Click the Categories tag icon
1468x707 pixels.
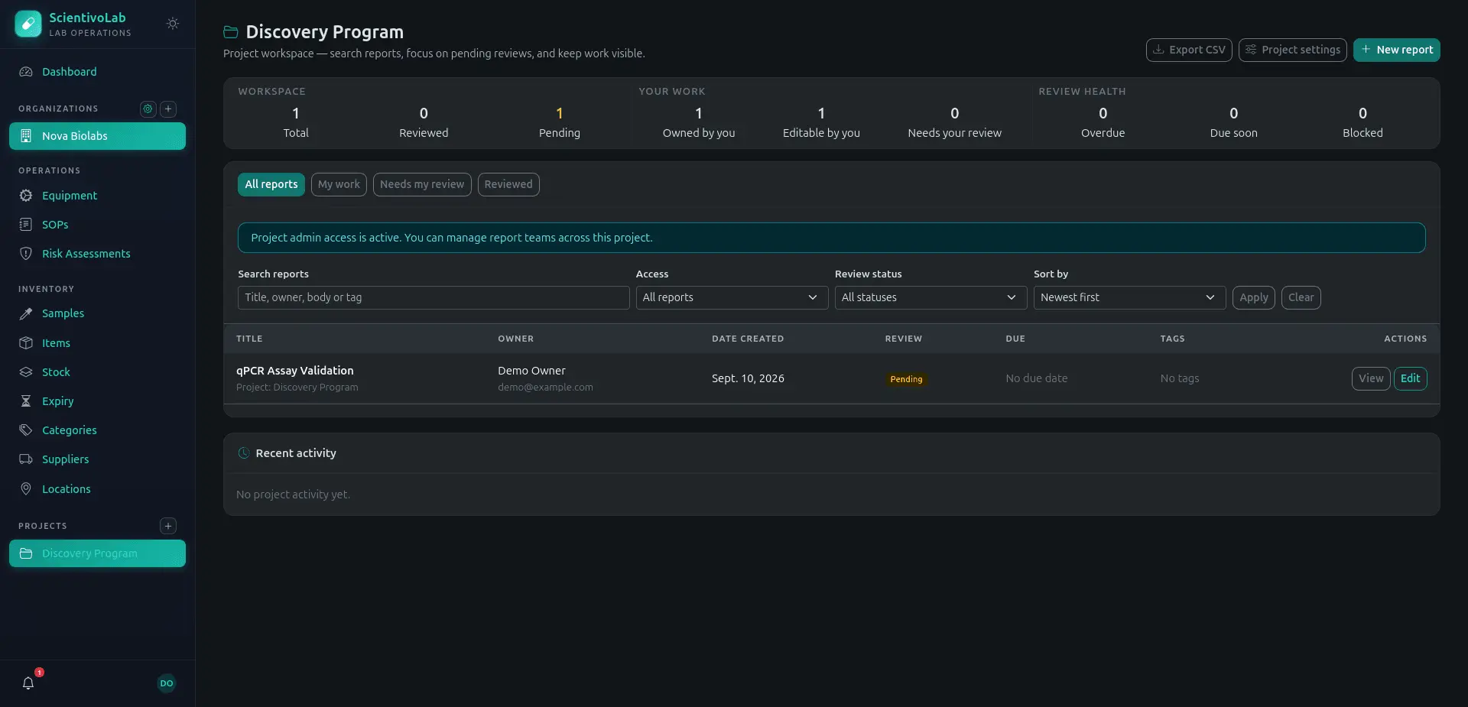[26, 430]
